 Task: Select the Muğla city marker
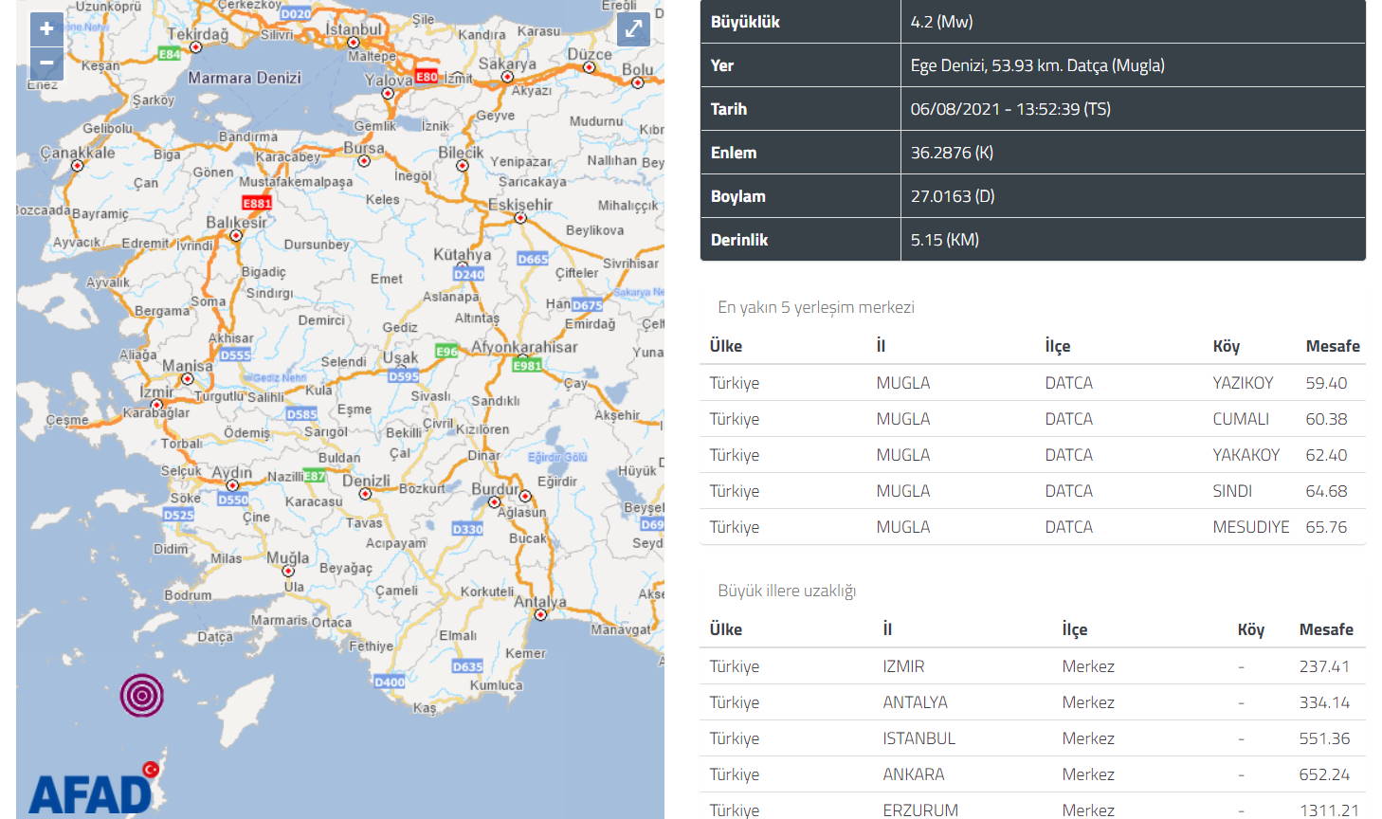pyautogui.click(x=288, y=571)
